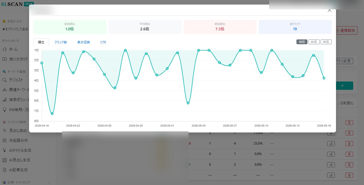Select the AI見出し生成 document icon
This screenshot has height=185, width=364.
(x=5, y=160)
